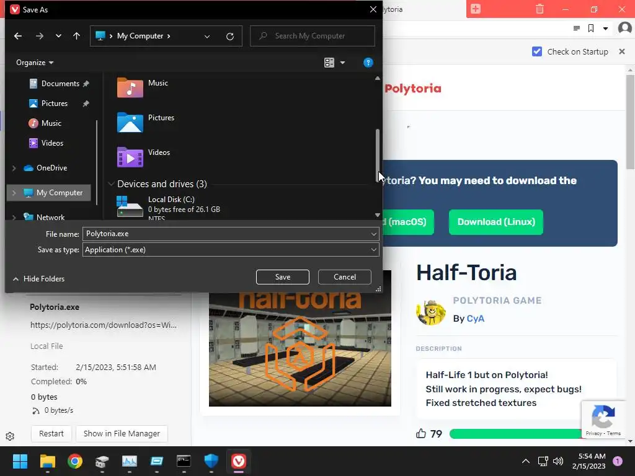Show hidden tray icons chevron
Image resolution: width=635 pixels, height=476 pixels.
coord(526,461)
